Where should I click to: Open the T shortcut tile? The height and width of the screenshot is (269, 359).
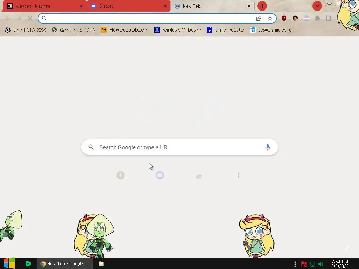pyautogui.click(x=121, y=175)
